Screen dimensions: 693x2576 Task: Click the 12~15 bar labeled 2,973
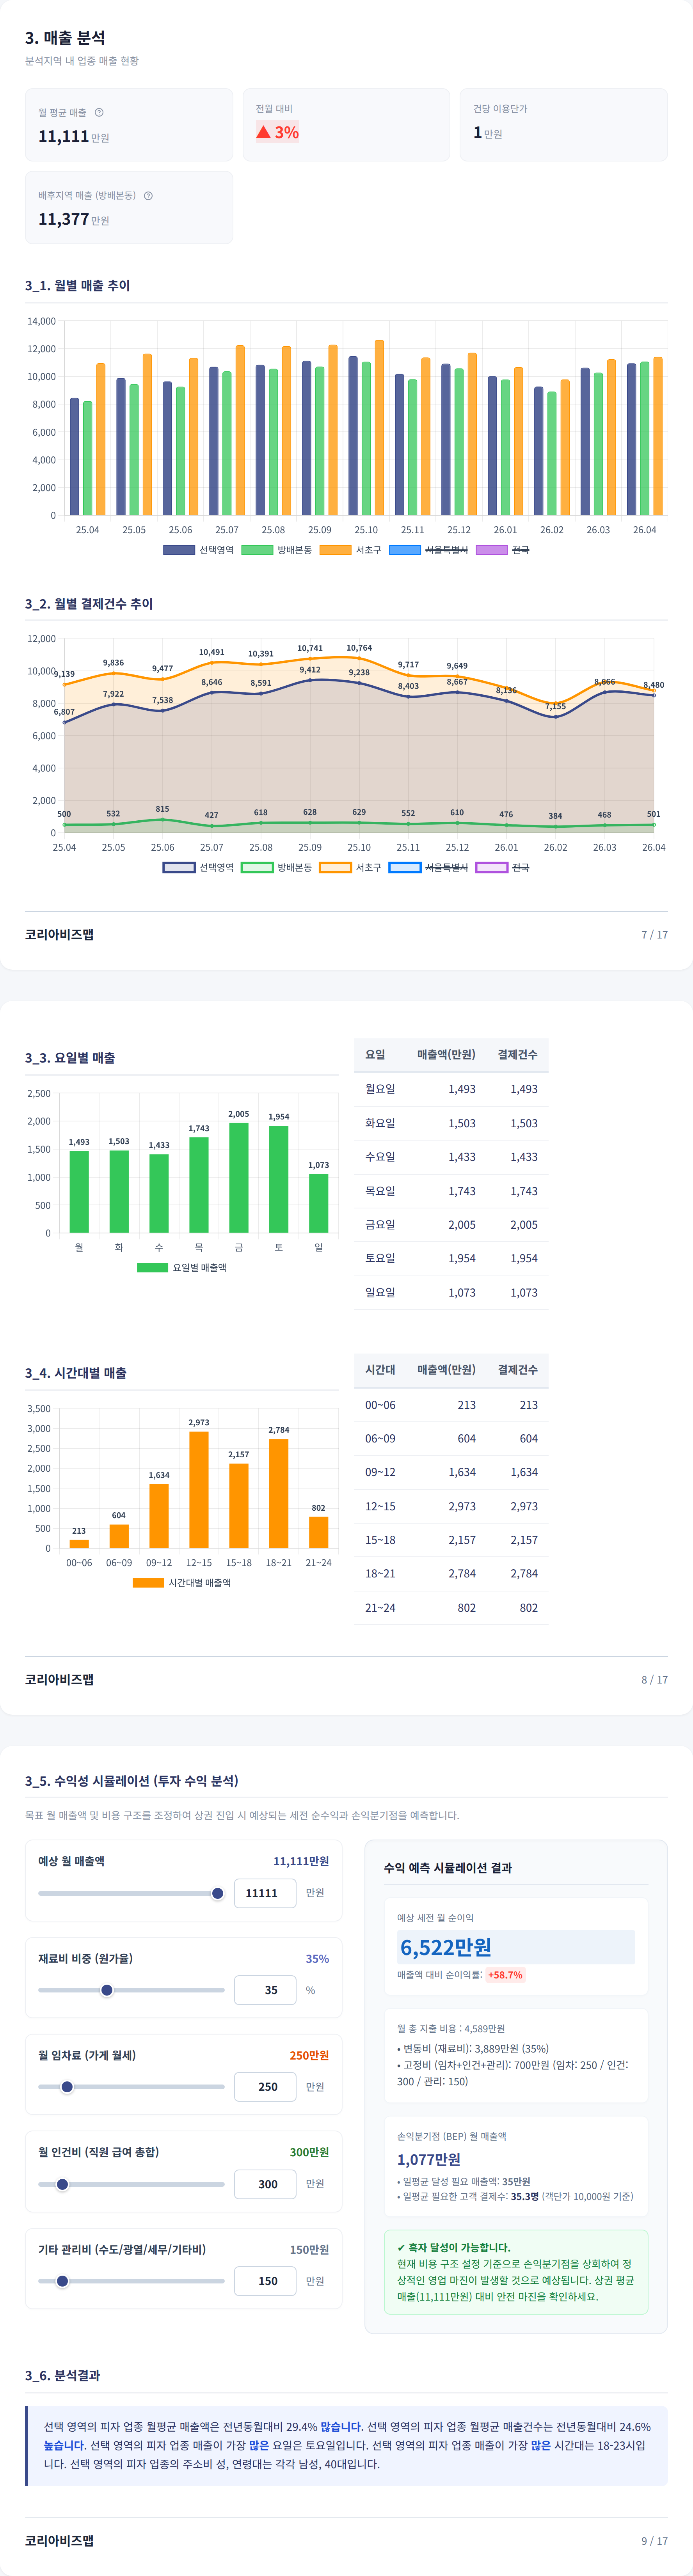click(x=199, y=1490)
